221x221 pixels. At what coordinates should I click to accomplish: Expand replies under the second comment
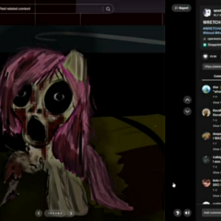tap(217, 126)
